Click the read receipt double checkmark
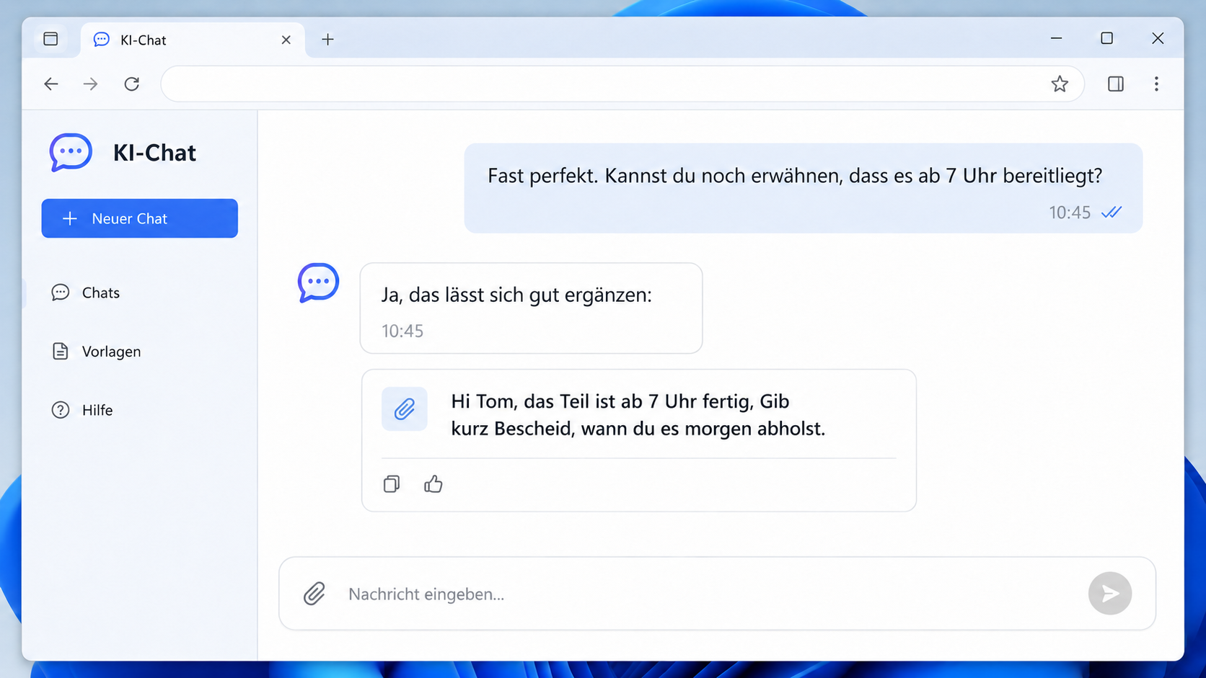Viewport: 1206px width, 678px height. click(1112, 213)
